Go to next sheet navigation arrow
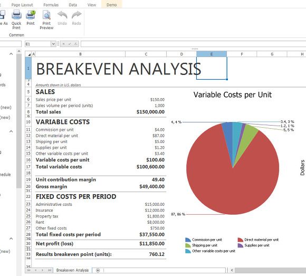 pyautogui.click(x=42, y=270)
